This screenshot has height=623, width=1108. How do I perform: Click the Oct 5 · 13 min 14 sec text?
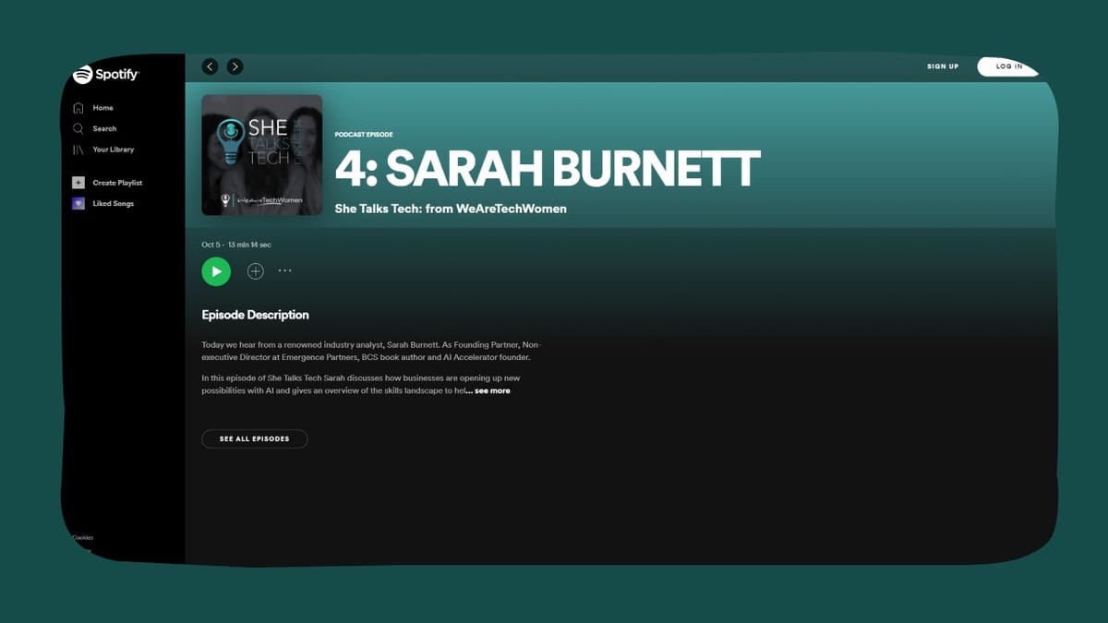click(236, 245)
